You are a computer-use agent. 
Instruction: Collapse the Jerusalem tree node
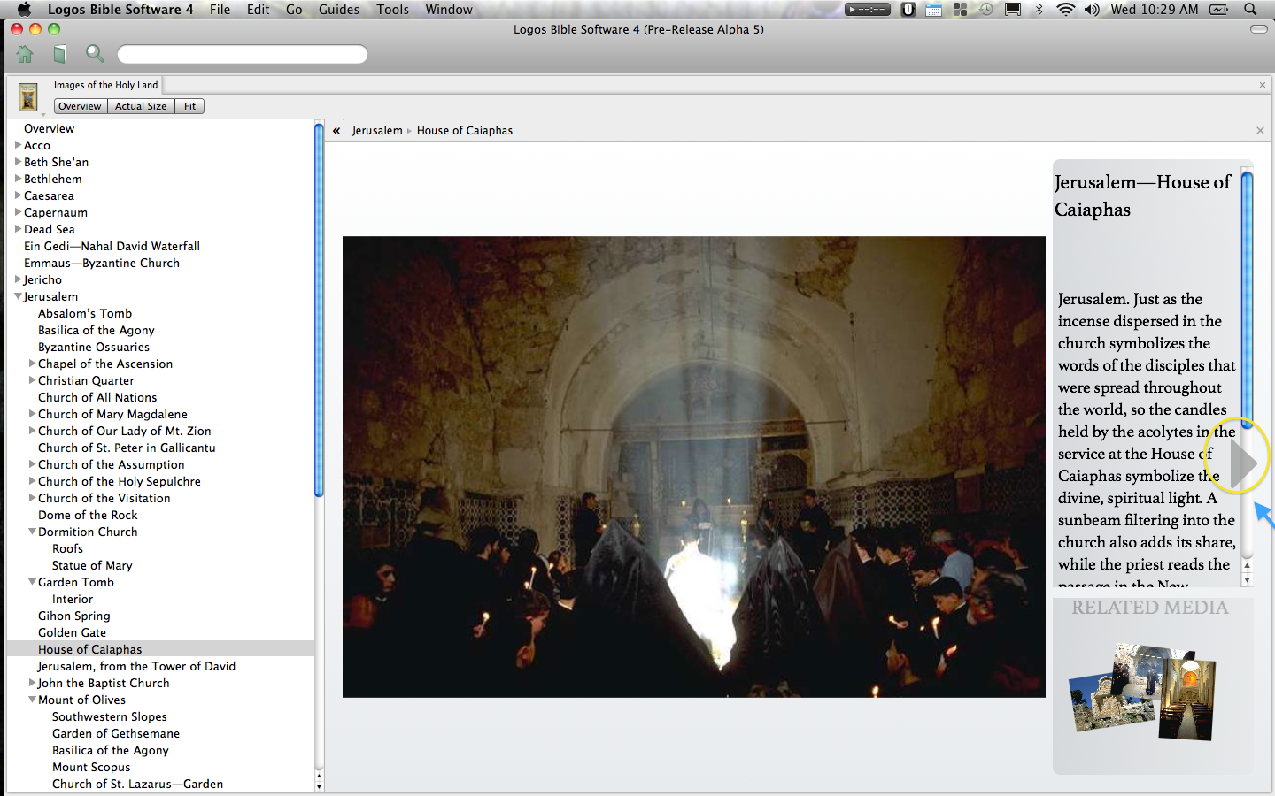tap(18, 296)
